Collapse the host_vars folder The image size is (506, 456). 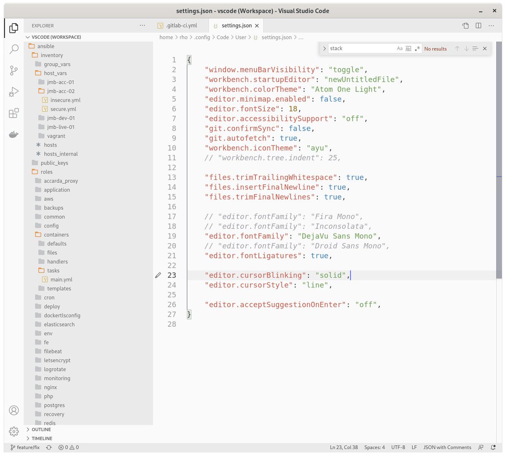[x=89, y=73]
